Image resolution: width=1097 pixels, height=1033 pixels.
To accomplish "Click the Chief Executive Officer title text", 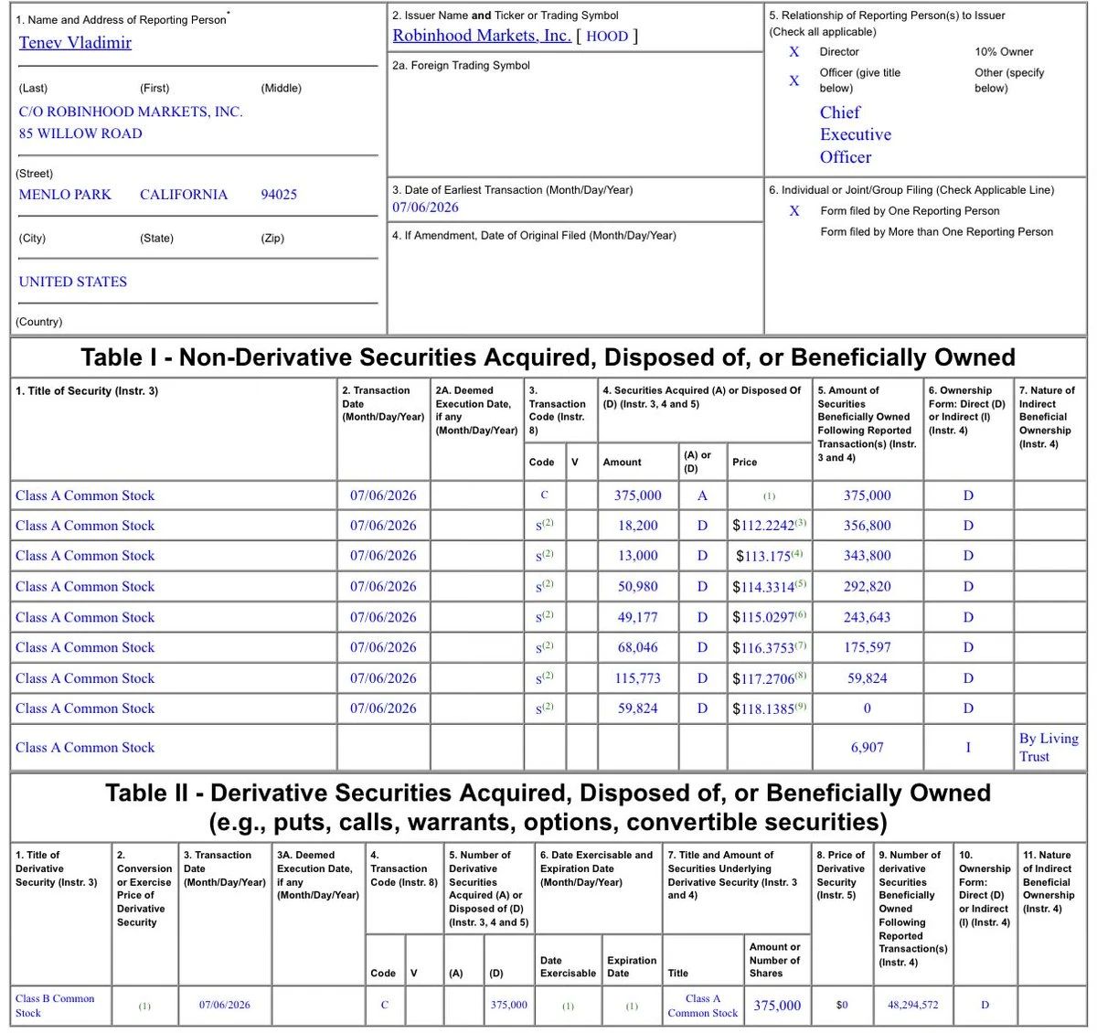I will point(856,134).
